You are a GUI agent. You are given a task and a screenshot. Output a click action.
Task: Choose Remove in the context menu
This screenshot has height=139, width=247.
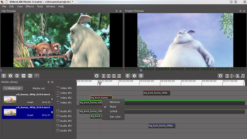tap(113, 102)
